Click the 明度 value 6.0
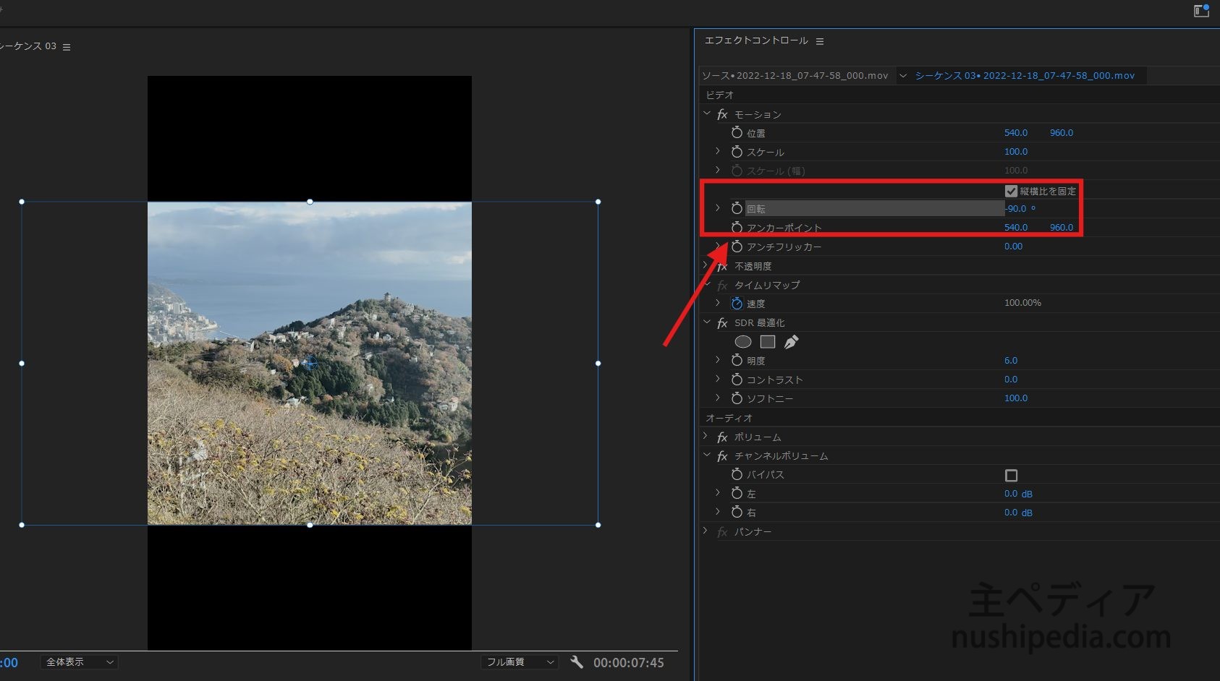The image size is (1220, 681). (x=1011, y=361)
